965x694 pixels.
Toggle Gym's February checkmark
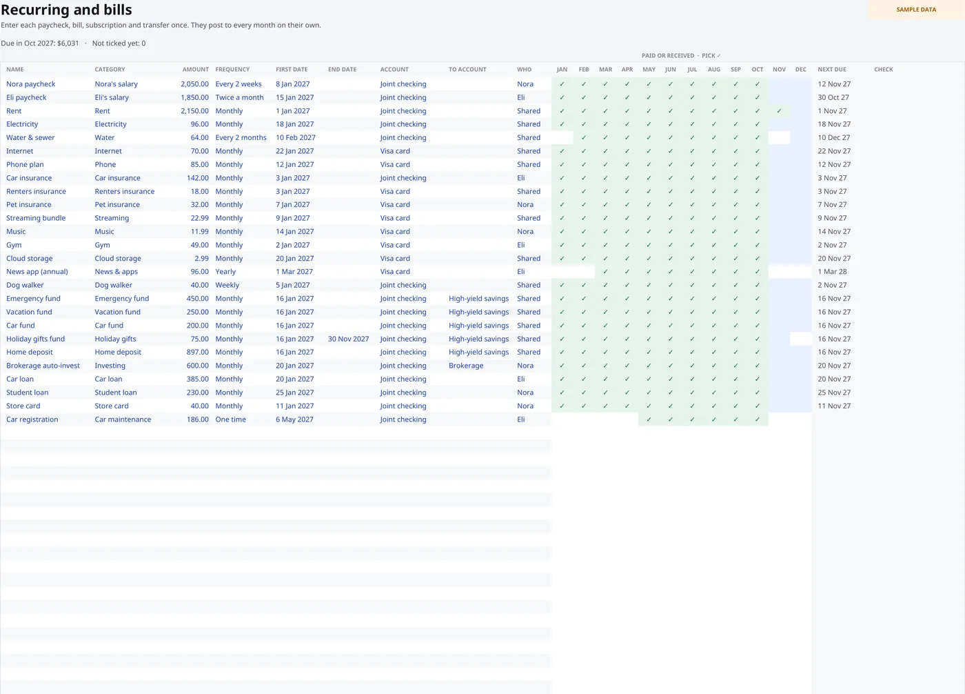pos(584,245)
